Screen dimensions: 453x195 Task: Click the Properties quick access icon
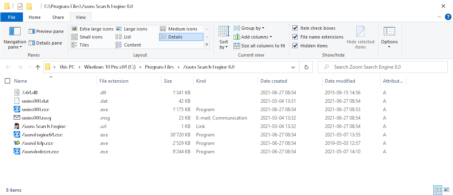[20, 6]
